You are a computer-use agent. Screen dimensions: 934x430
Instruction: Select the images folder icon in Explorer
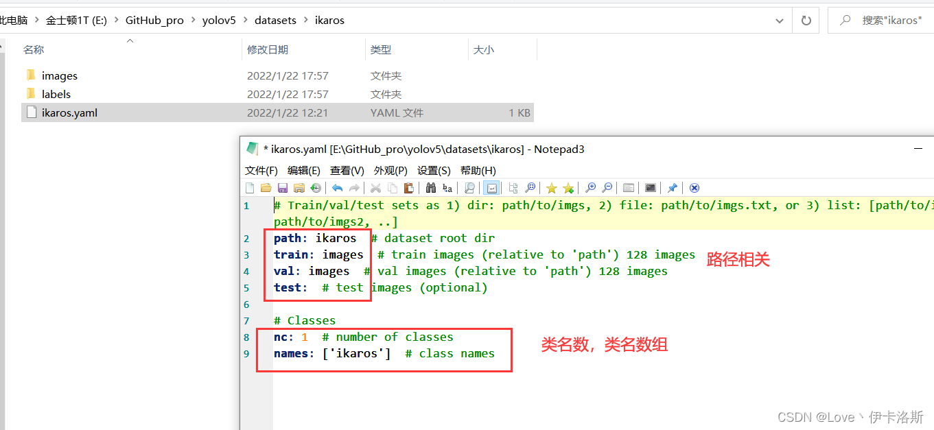coord(31,75)
